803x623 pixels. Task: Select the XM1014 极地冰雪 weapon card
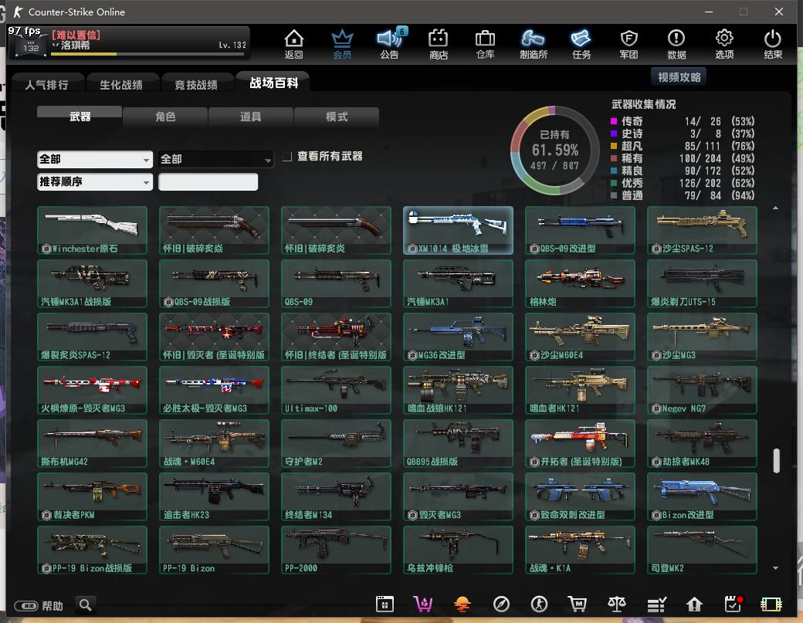(x=458, y=230)
